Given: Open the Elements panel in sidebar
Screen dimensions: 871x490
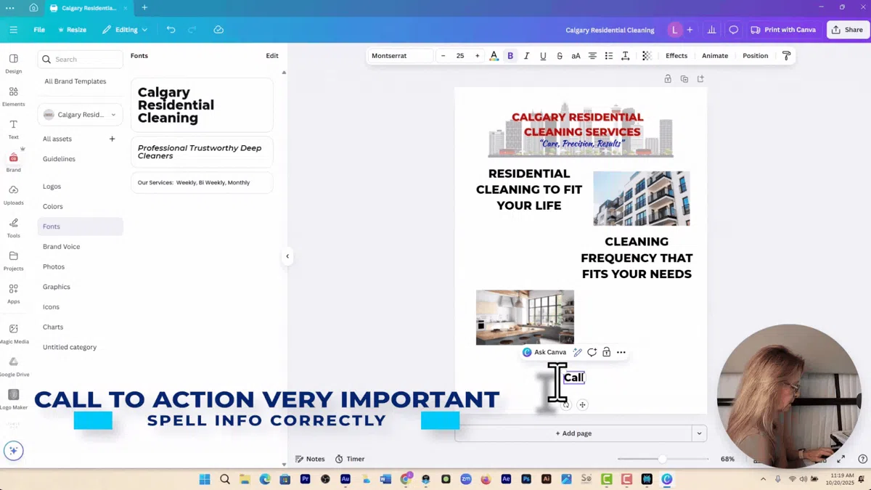Looking at the screenshot, I should (13, 96).
